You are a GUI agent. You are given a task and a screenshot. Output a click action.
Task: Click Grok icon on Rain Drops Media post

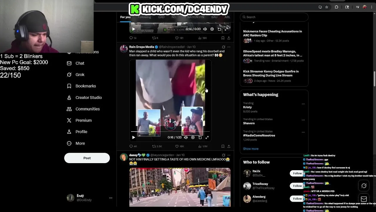pos(224,47)
